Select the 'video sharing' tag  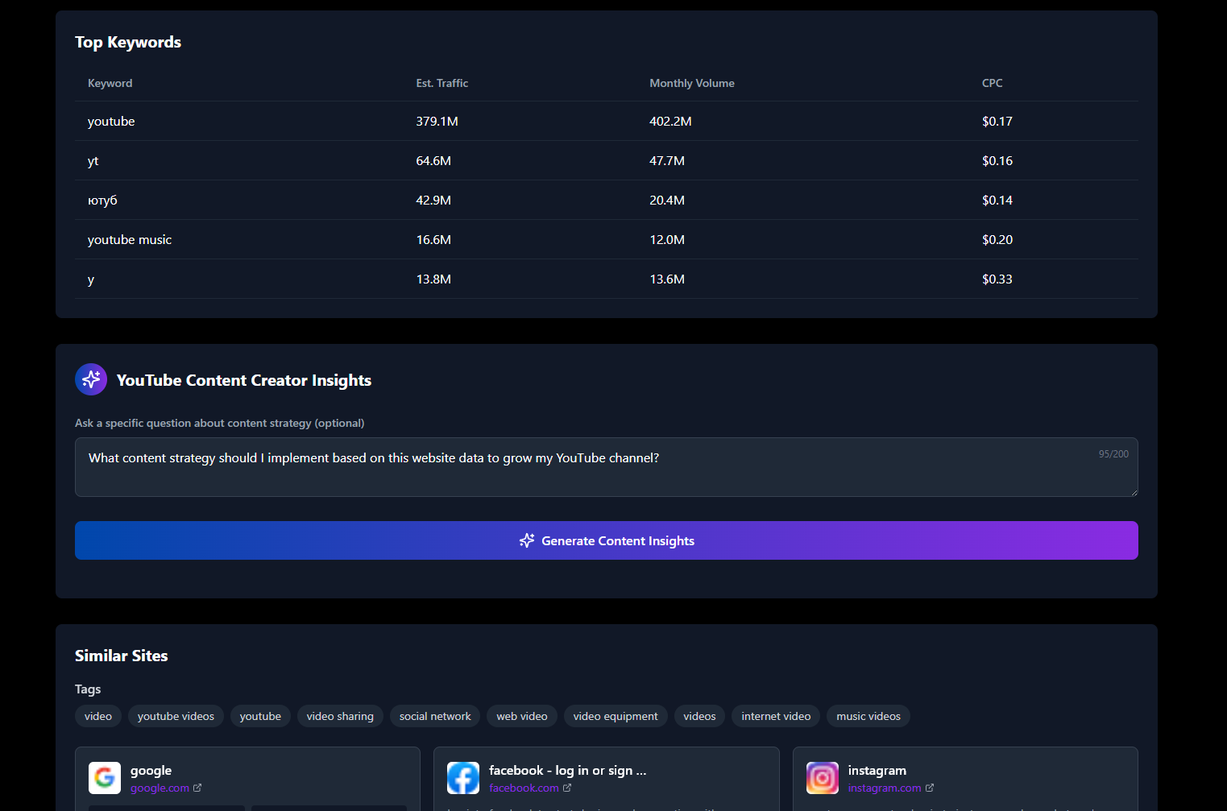coord(340,716)
